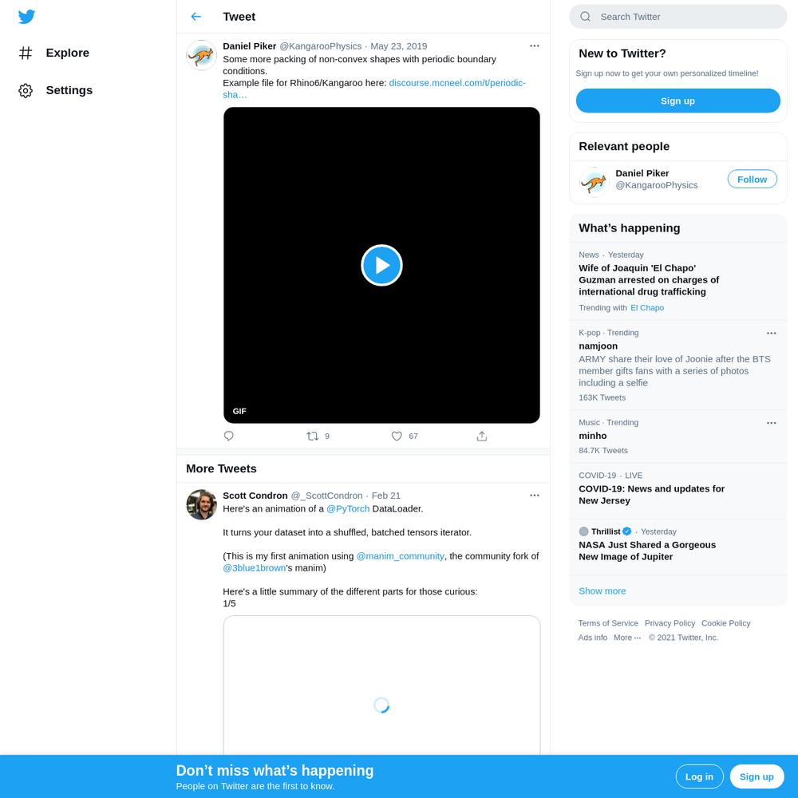The height and width of the screenshot is (798, 798).
Task: Open the May 23, 2019 tweet timestamp
Action: click(398, 46)
